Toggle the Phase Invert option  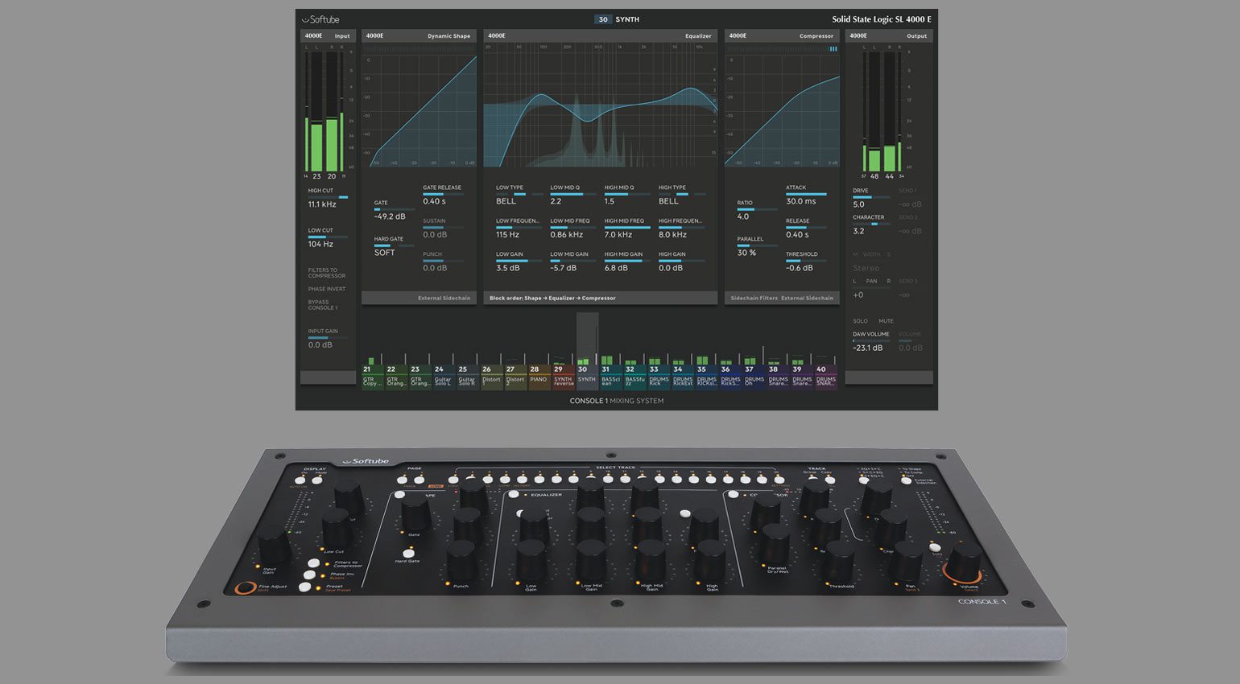326,289
